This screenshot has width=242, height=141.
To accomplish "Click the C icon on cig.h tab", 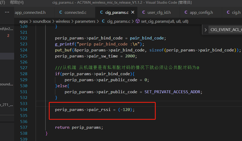I will click(228, 12).
